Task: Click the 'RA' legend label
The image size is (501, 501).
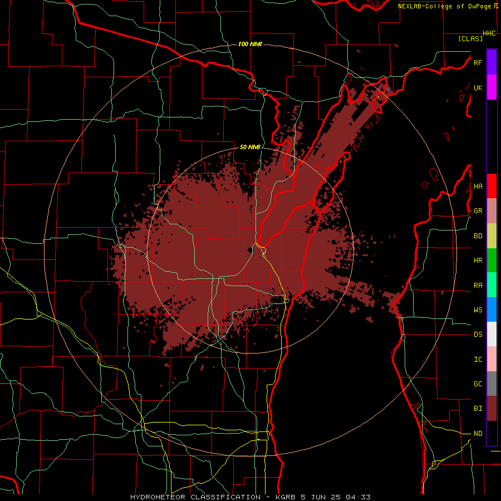Action: click(x=478, y=286)
